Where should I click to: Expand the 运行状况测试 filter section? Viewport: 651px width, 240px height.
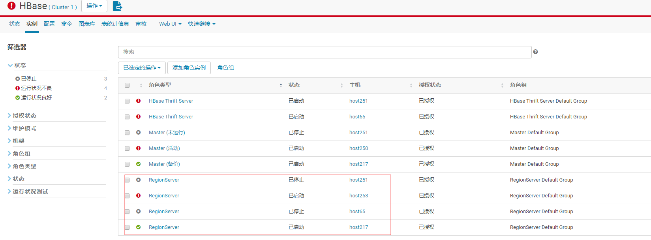[x=28, y=191]
